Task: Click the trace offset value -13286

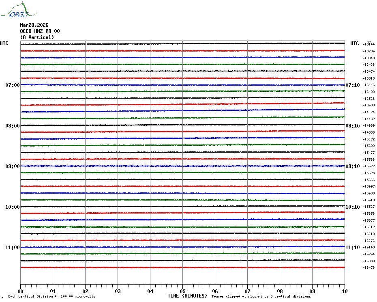Action: (369, 51)
